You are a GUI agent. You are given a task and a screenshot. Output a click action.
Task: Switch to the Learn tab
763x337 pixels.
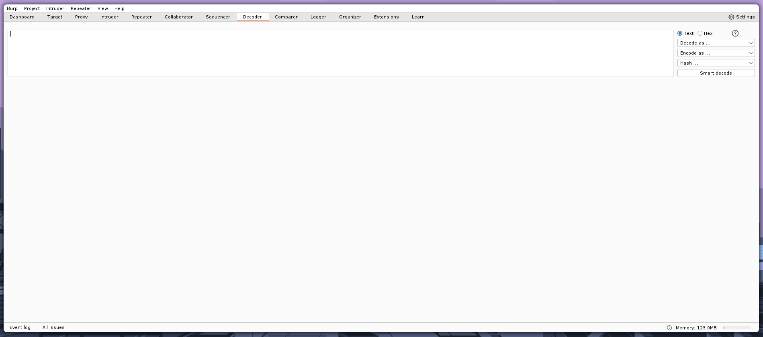(418, 17)
